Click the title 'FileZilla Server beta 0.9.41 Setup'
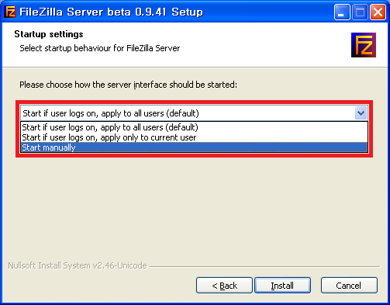Viewport: 390px width, 305px height. coord(111,12)
